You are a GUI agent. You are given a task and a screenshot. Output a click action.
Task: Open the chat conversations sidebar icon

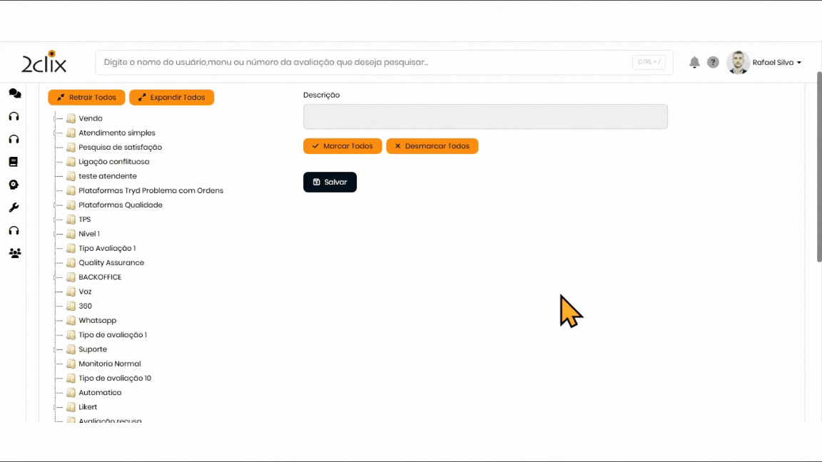14,93
